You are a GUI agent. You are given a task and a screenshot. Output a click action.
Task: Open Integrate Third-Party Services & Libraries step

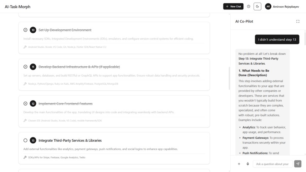pyautogui.click(x=70, y=140)
